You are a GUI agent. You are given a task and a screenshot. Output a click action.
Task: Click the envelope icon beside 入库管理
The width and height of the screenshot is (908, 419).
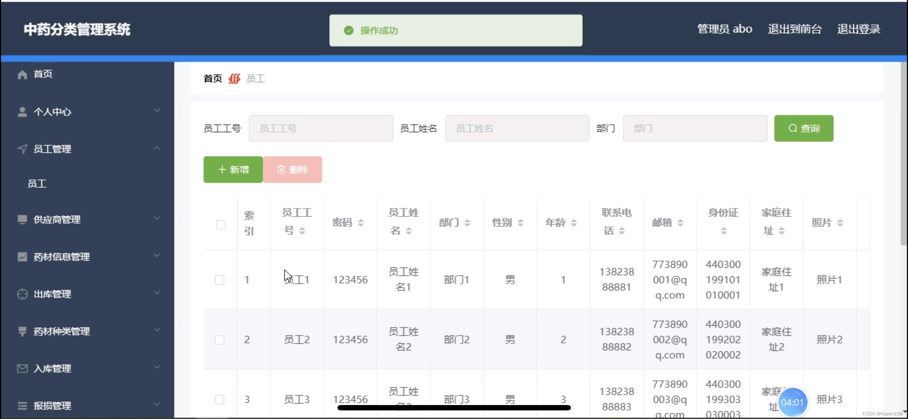pyautogui.click(x=22, y=369)
